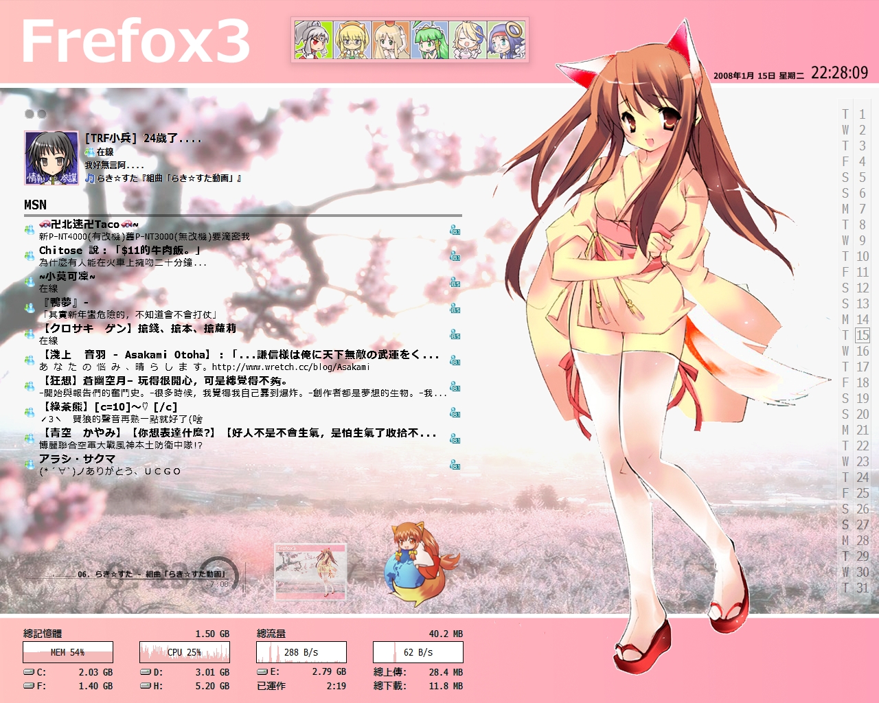
Task: Click the music note now-playing icon
Action: pos(90,178)
